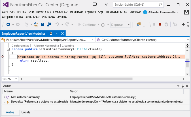The height and width of the screenshot is (117, 191).
Task: Click the split editor icon above scrollbar
Action: [187, 45]
